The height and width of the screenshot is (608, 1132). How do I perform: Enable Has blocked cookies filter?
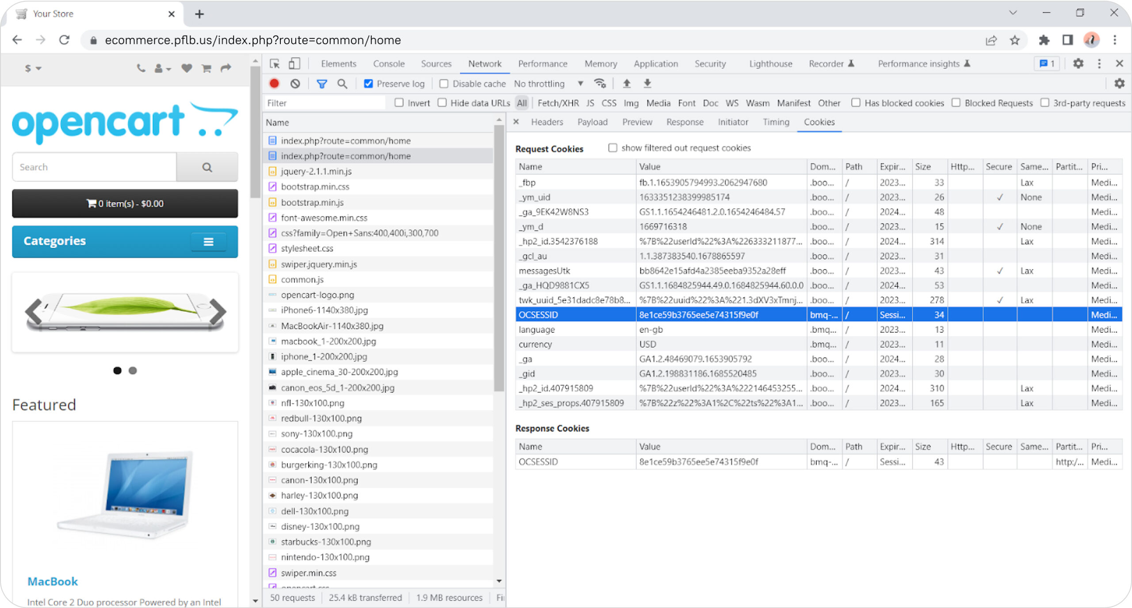point(856,103)
